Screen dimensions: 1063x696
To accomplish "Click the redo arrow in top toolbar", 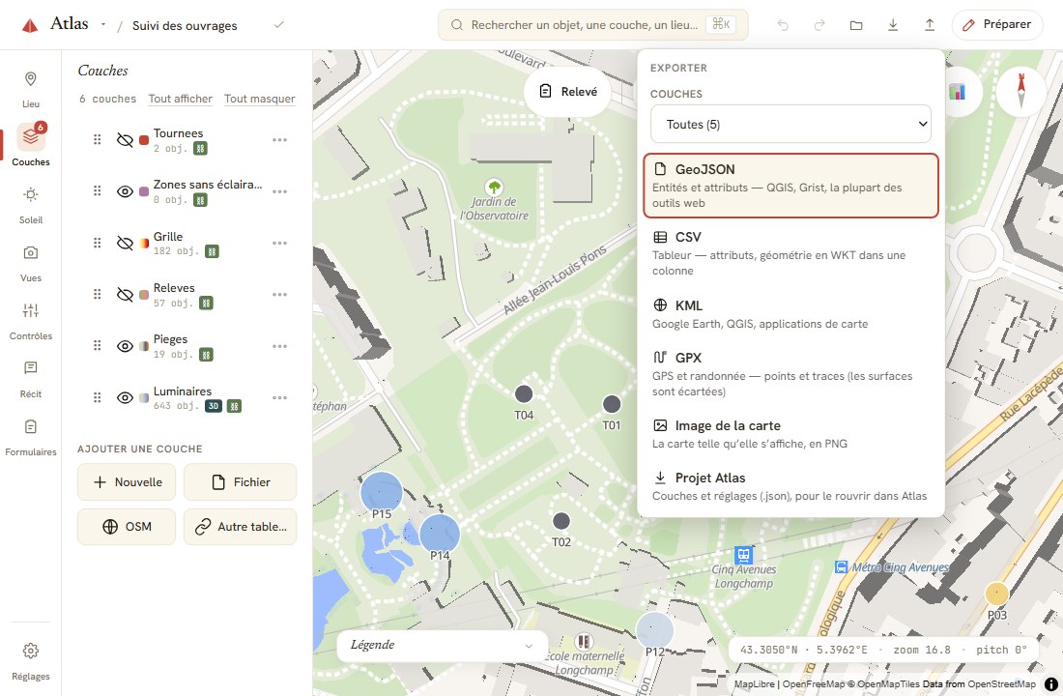I will (x=819, y=25).
